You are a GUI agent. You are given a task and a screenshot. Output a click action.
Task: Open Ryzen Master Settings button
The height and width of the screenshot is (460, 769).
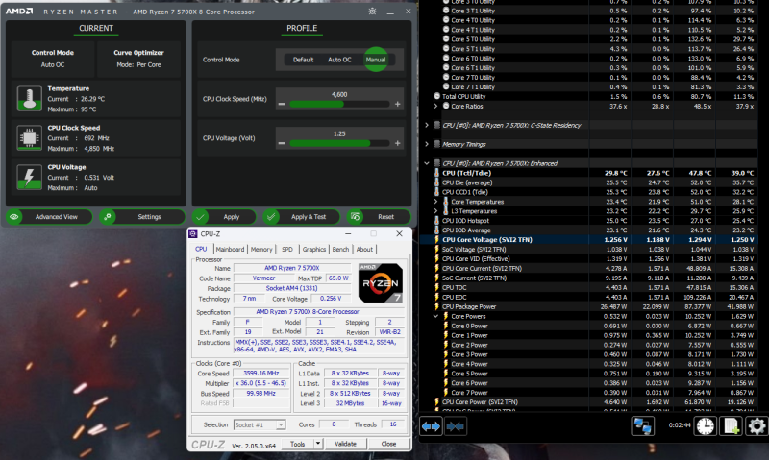pos(142,216)
